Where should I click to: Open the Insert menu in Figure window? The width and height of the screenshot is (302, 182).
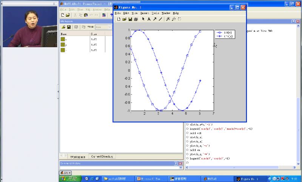click(145, 13)
